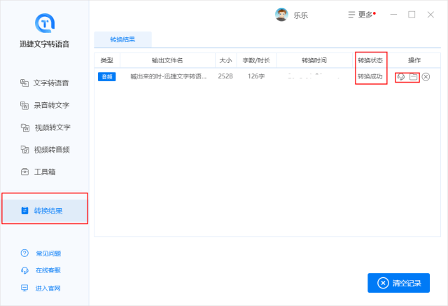Click the 转换结果 sidebar icon
The image size is (448, 306).
tap(25, 211)
